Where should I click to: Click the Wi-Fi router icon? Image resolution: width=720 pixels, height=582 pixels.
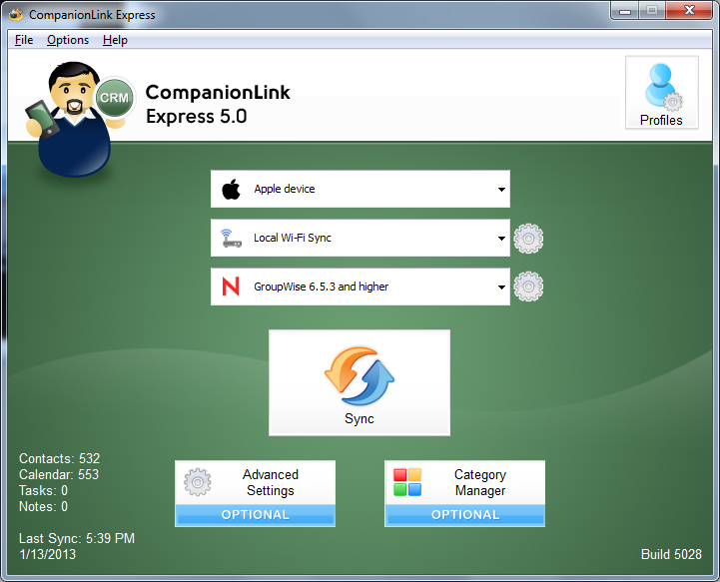(232, 239)
